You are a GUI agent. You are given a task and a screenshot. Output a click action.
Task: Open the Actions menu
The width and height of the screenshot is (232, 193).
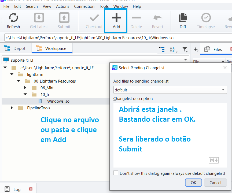(x=62, y=6)
